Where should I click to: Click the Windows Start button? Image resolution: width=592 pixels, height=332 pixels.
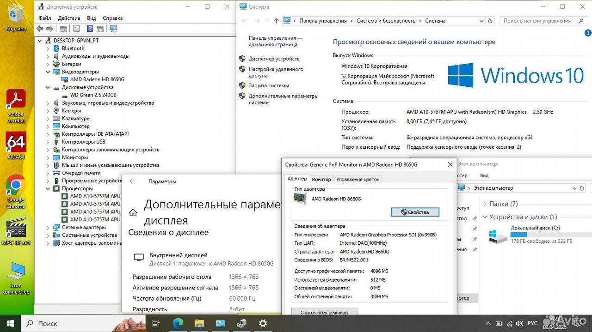[10, 323]
